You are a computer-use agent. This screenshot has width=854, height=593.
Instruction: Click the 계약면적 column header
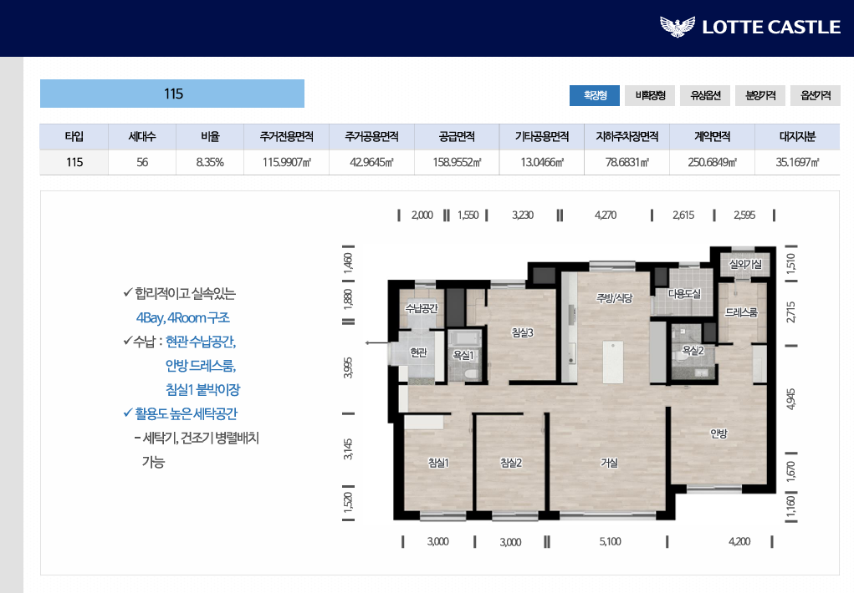[712, 136]
